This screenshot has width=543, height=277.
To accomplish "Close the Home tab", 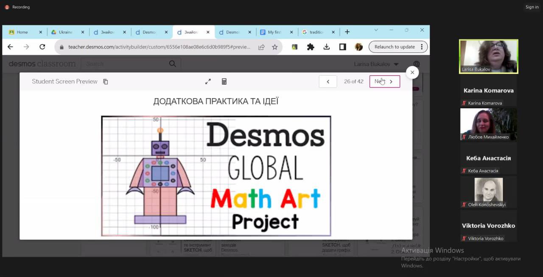I will [x=41, y=32].
